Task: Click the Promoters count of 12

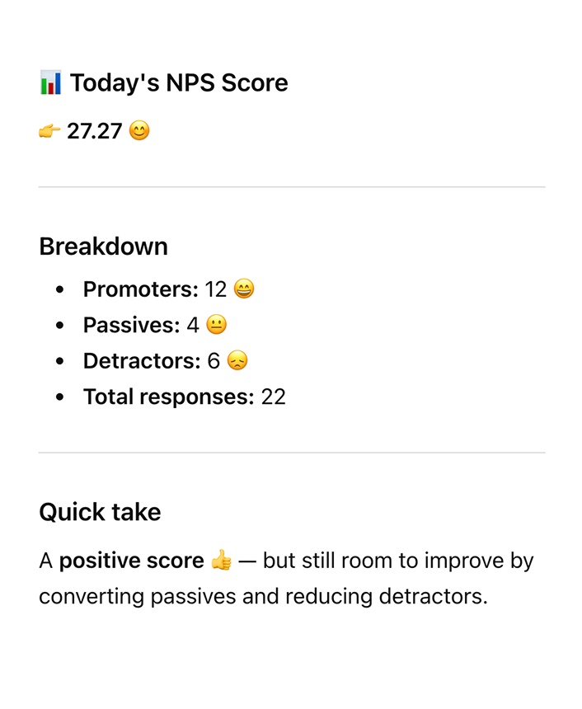Action: coord(216,289)
